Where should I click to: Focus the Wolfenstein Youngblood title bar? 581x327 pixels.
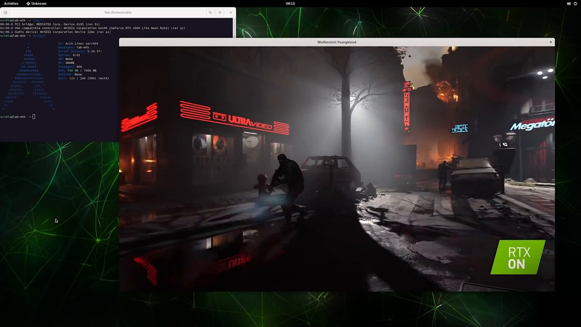tap(337, 42)
